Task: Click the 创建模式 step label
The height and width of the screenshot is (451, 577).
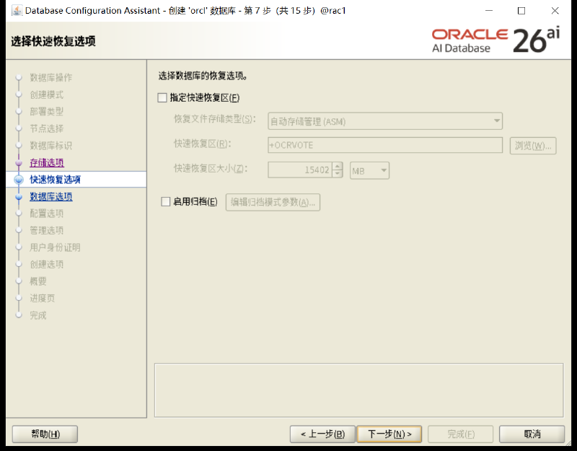Action: pyautogui.click(x=47, y=95)
